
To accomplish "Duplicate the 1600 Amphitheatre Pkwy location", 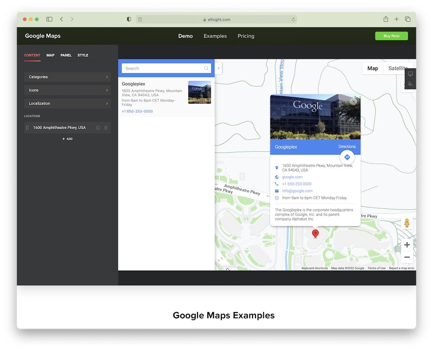I will [x=98, y=128].
